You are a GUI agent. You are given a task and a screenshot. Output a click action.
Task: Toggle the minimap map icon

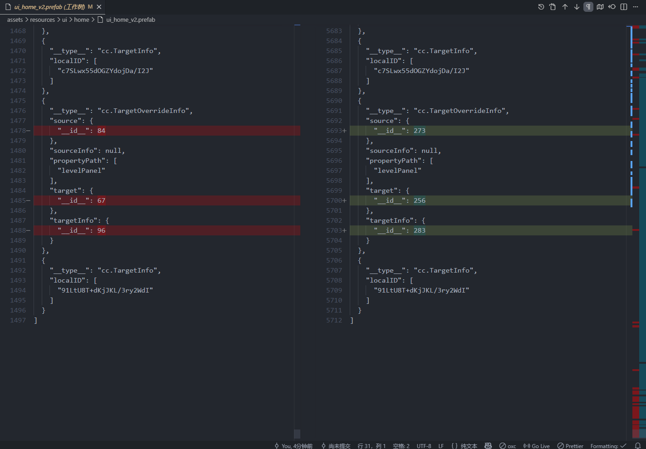tap(600, 7)
